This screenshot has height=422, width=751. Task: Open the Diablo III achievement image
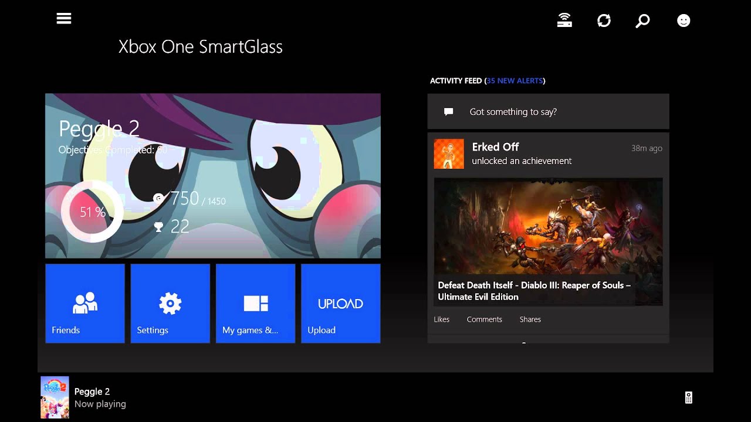(548, 241)
